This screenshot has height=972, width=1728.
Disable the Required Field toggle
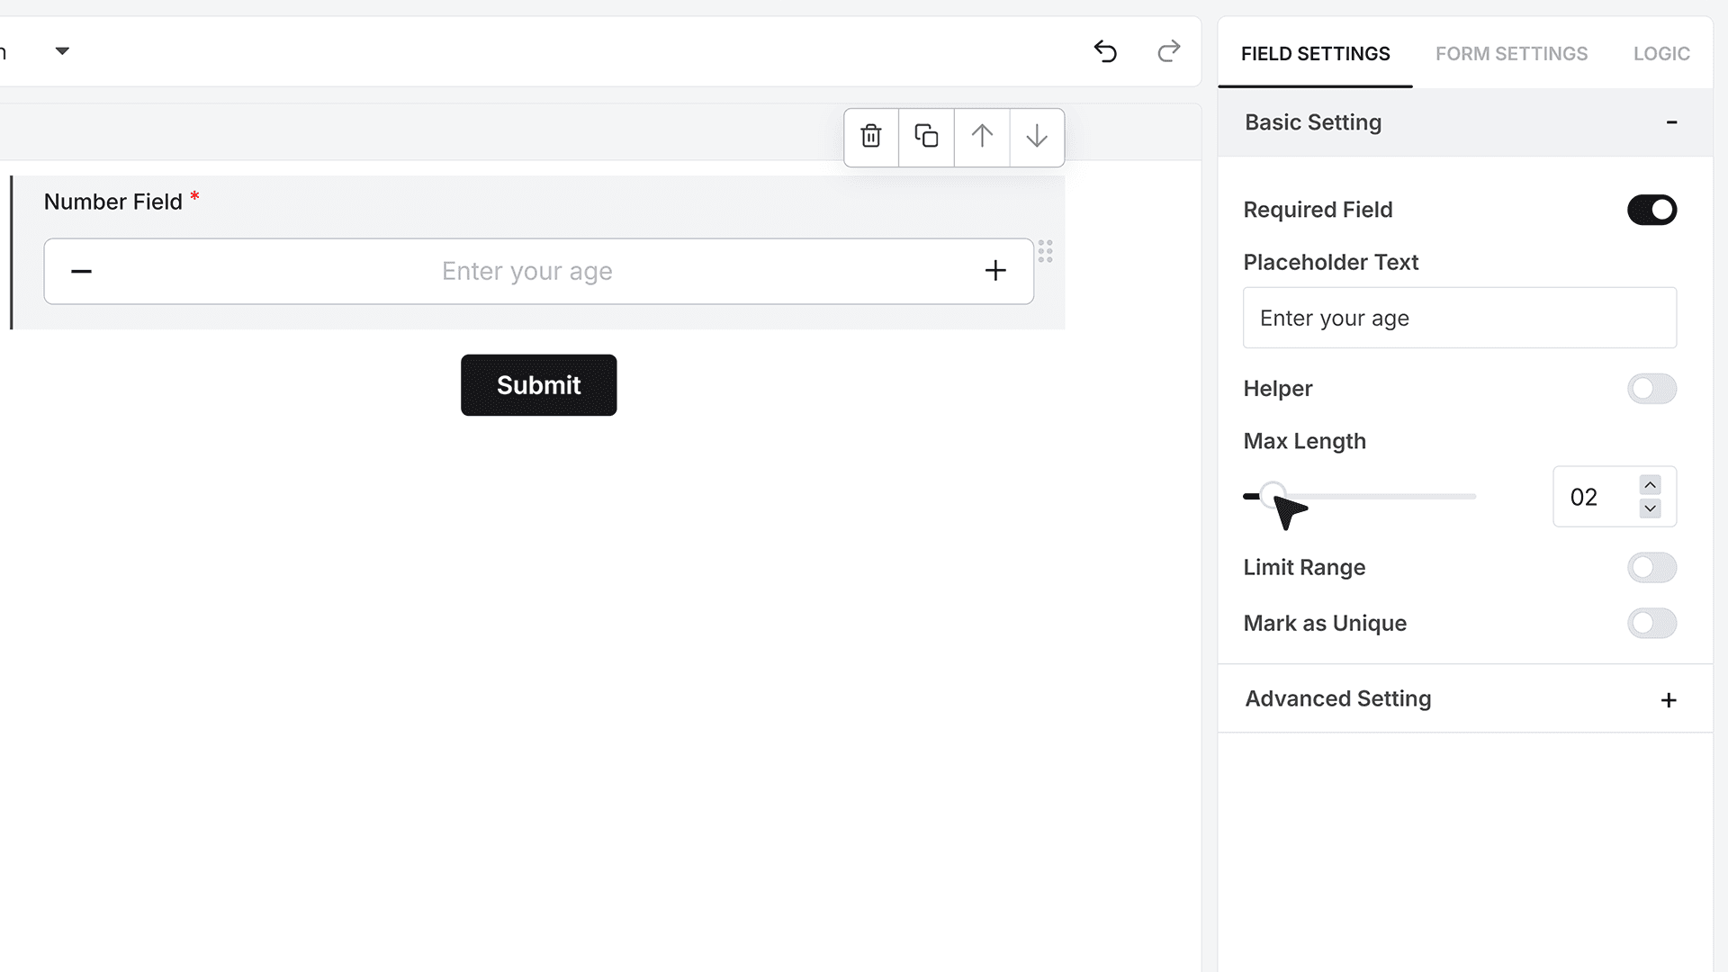[1651, 210]
